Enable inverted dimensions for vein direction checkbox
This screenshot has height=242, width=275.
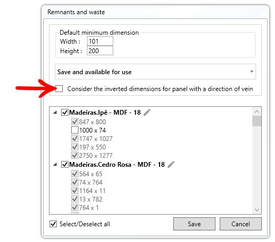click(x=59, y=88)
